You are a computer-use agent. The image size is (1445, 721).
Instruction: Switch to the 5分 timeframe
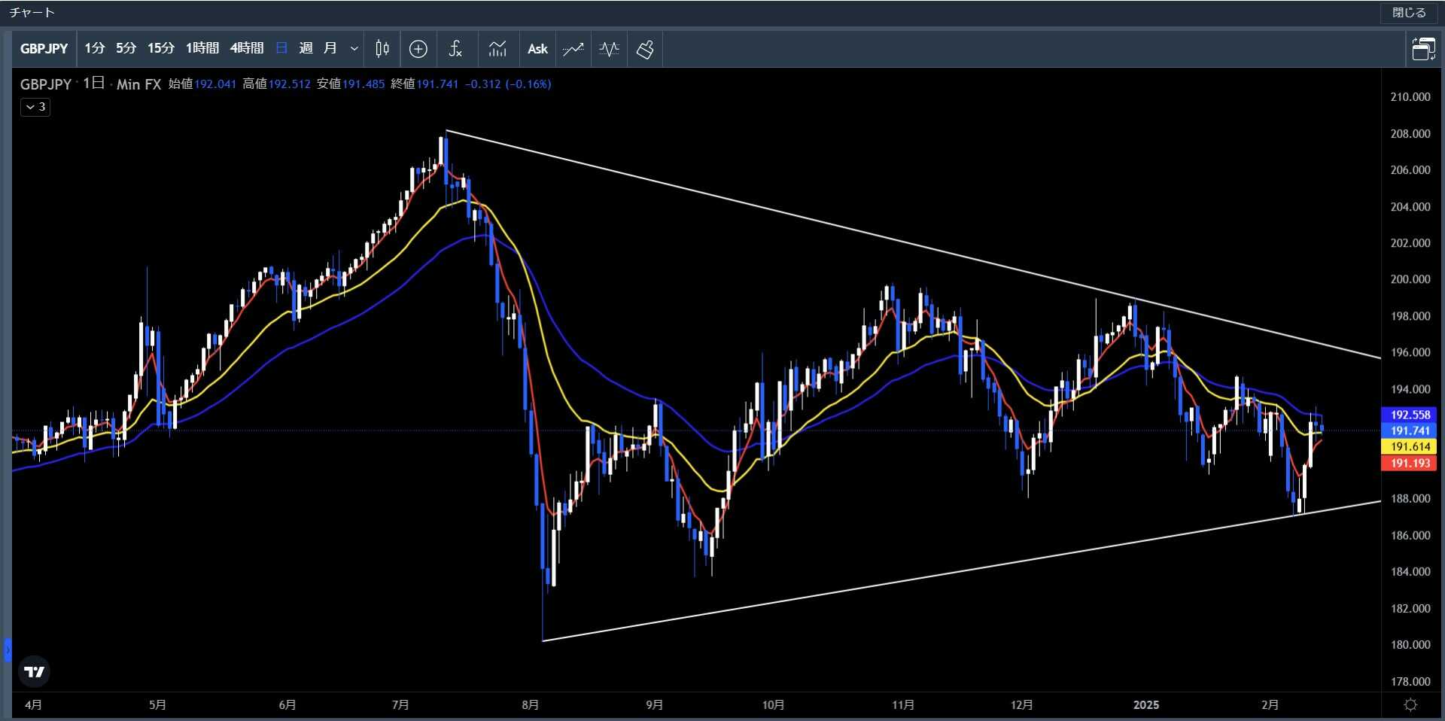126,49
